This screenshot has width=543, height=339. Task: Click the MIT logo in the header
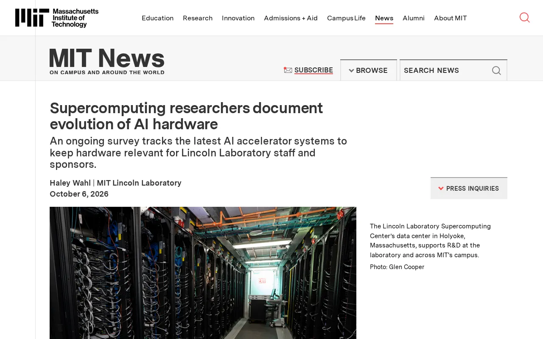tap(57, 18)
